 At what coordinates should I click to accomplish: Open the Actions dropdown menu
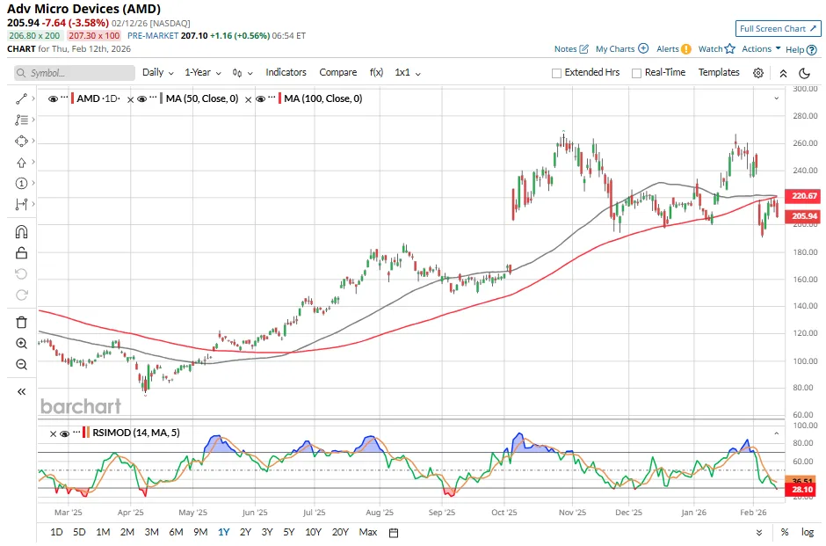(761, 49)
